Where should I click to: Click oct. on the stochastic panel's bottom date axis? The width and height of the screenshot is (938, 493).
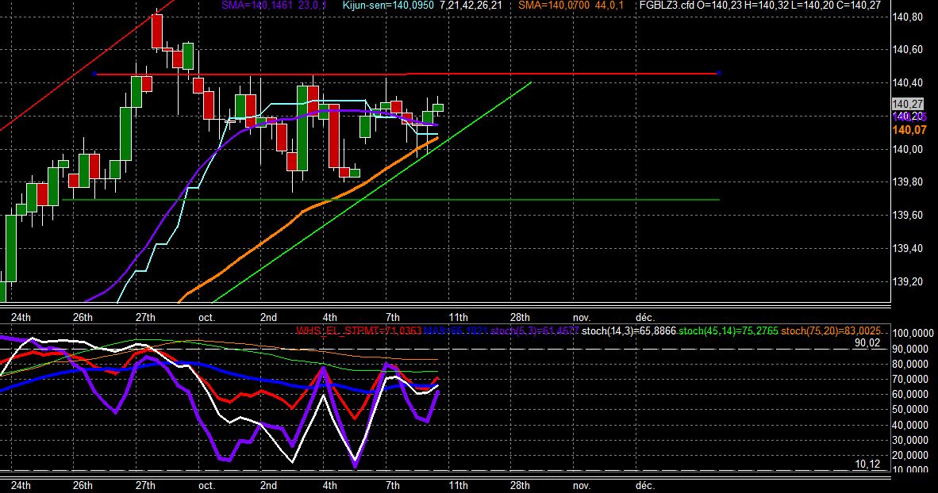coord(206,485)
